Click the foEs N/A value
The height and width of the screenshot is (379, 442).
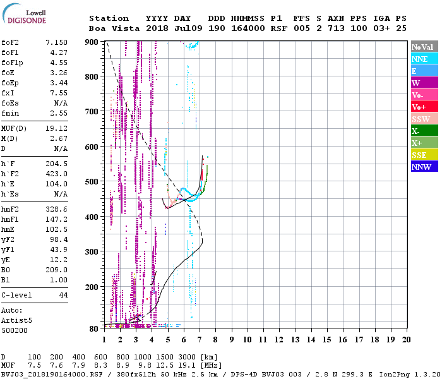click(61, 103)
